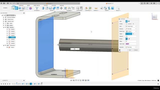Click the Measure tool in Inspect
Viewport: 160px width, 90px height.
click(96, 8)
